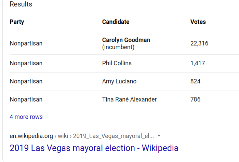239x162 pixels.
Task: Click the (incumbent) label under Goodman
Action: coord(118,47)
